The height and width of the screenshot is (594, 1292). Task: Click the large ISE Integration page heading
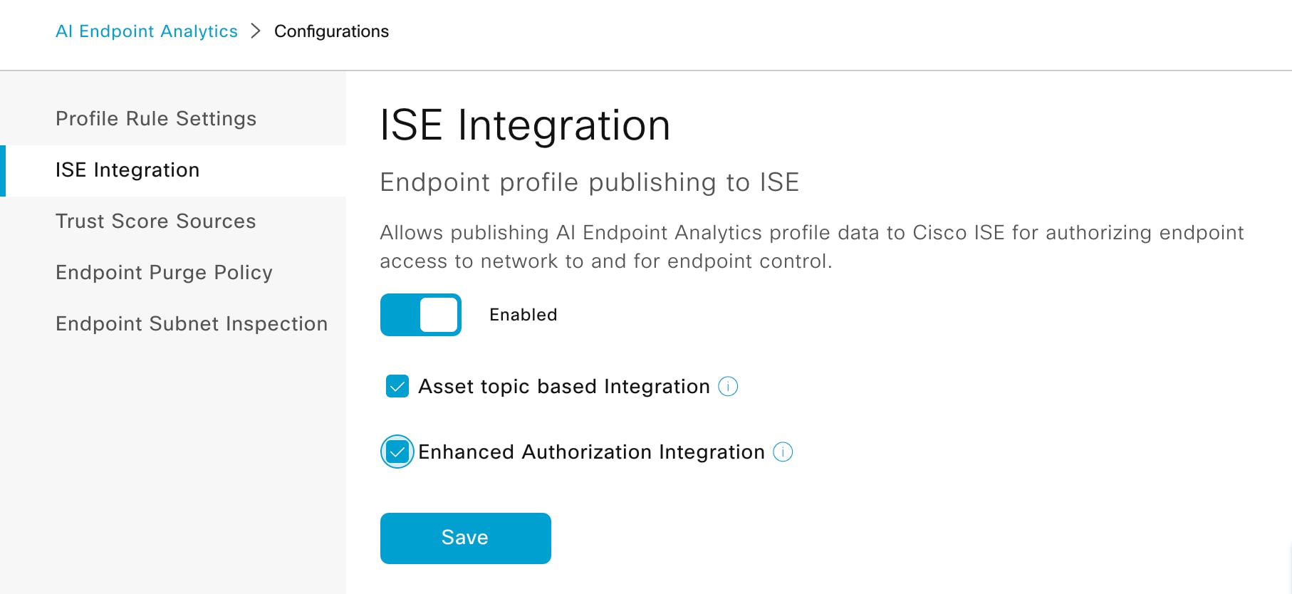525,125
